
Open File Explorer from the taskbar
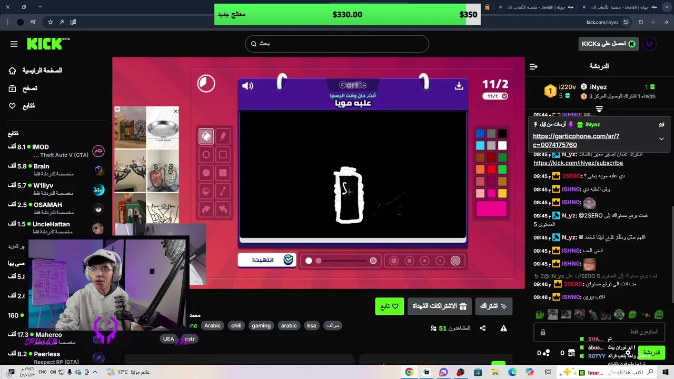[495, 372]
